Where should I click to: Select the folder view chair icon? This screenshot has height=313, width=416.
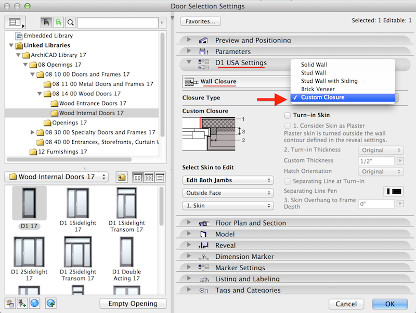(x=46, y=22)
